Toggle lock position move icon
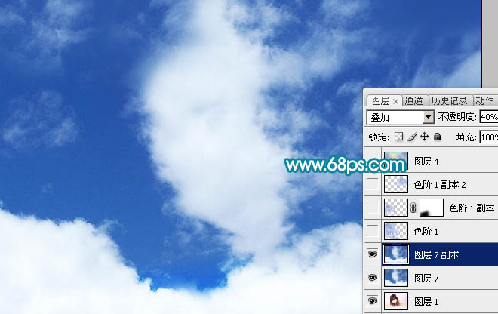The image size is (498, 314). pyautogui.click(x=424, y=137)
